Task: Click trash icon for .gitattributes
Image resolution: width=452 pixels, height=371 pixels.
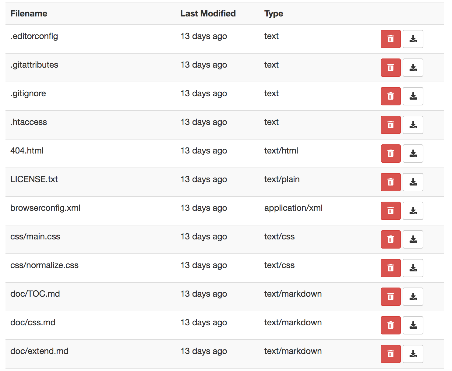Action: 390,68
